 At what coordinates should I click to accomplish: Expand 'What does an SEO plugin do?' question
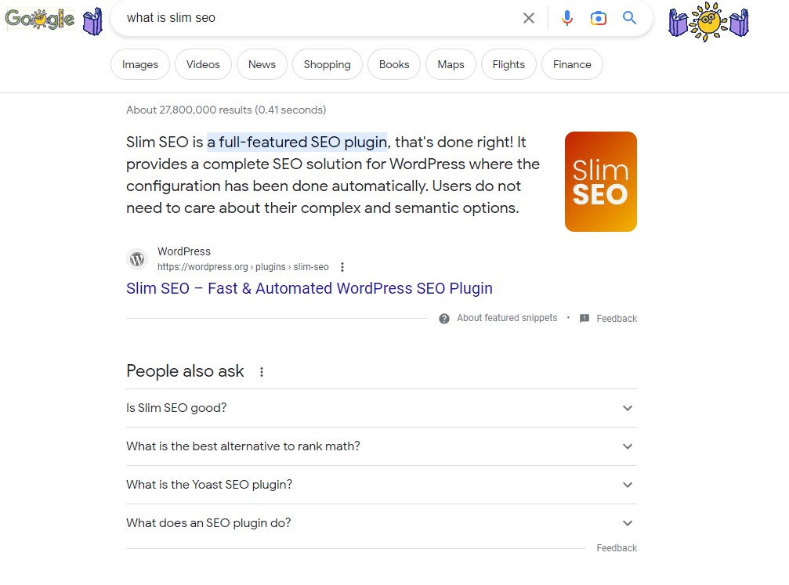[x=382, y=523]
